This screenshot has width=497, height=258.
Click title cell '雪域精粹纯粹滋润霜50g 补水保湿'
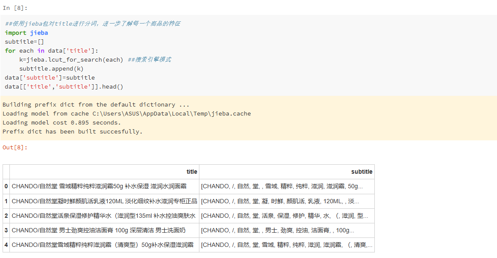tap(104, 187)
